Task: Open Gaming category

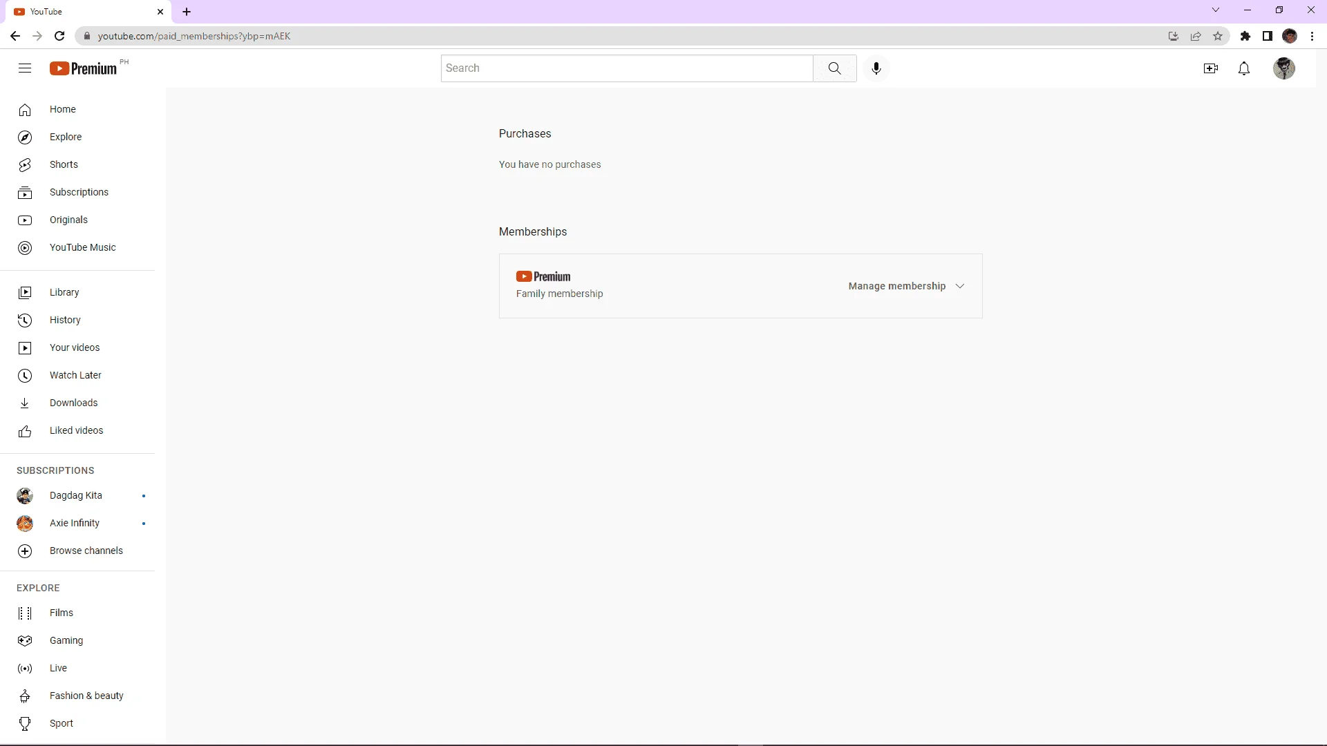Action: [77, 640]
